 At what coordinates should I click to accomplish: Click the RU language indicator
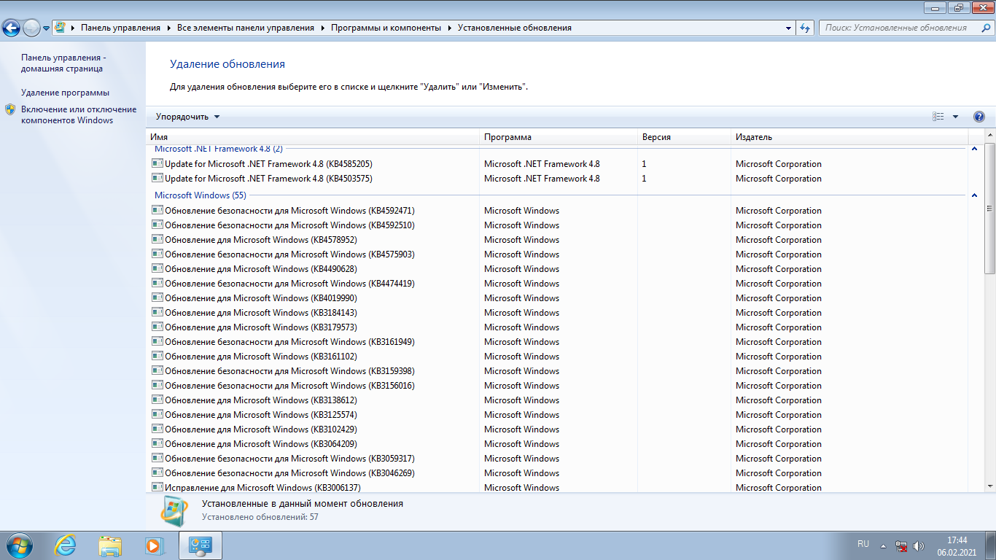863,544
